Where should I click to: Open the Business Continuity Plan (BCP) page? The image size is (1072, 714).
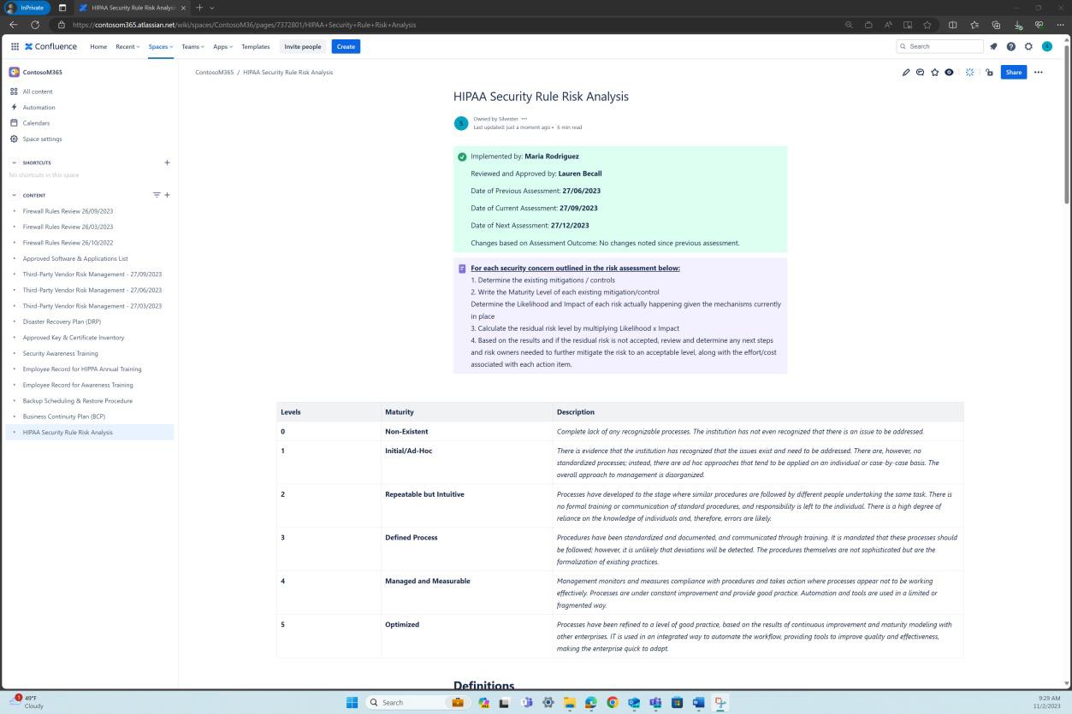click(x=63, y=416)
